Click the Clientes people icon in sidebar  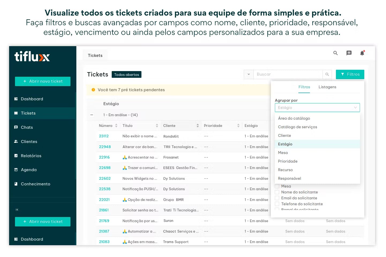pos(16,141)
